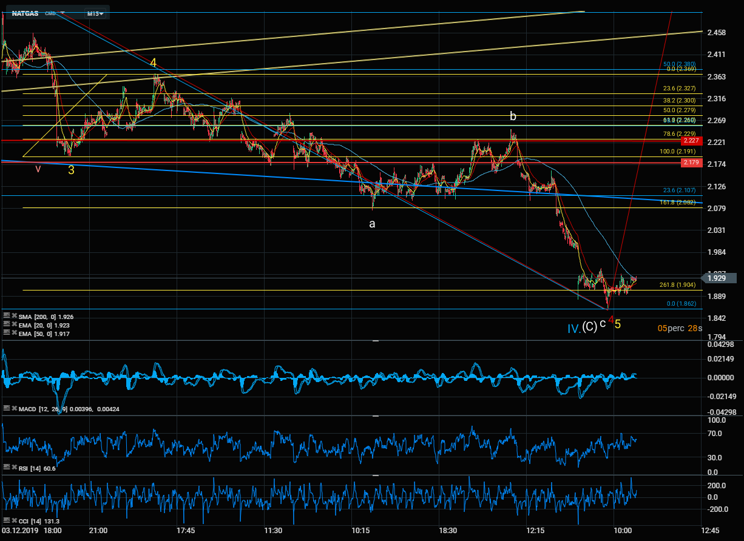
Task: Grab the handle above the MACD pane
Action: [376, 341]
